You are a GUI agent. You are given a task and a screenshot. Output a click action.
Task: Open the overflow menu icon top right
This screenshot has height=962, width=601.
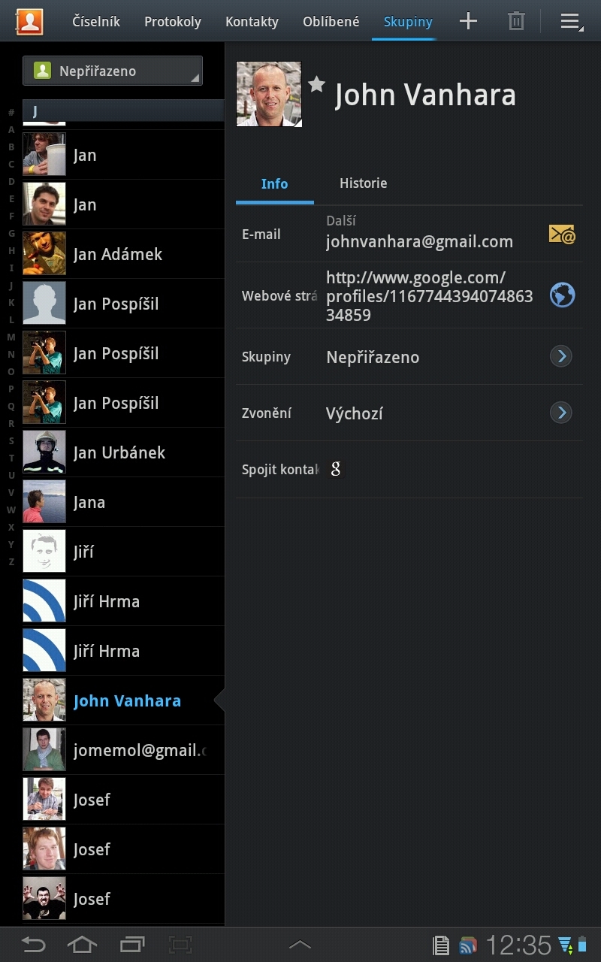[570, 21]
